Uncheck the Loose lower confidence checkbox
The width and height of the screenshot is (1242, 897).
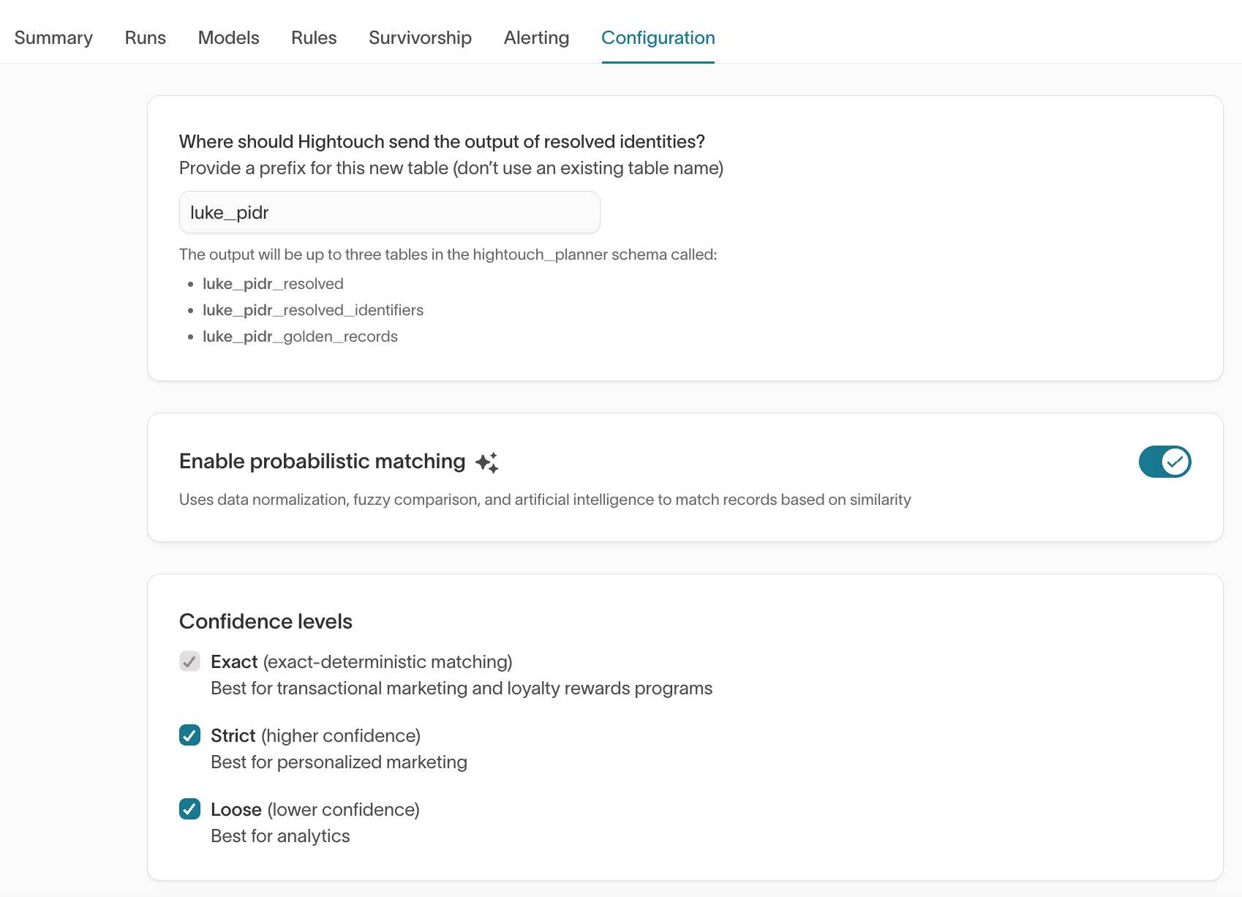[189, 809]
